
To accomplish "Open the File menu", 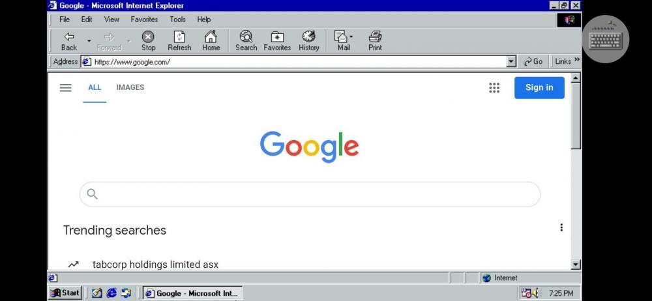I will tap(65, 20).
